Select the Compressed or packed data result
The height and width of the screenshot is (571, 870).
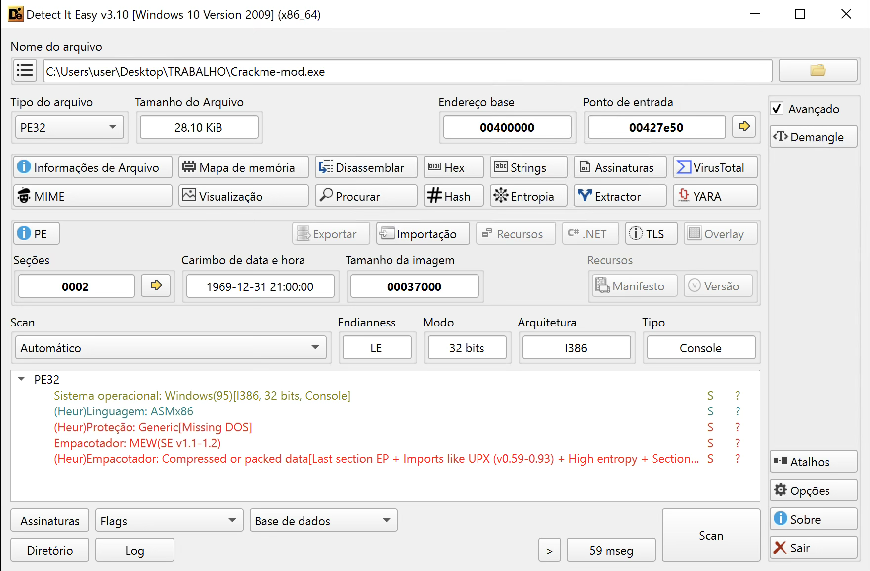coord(377,459)
